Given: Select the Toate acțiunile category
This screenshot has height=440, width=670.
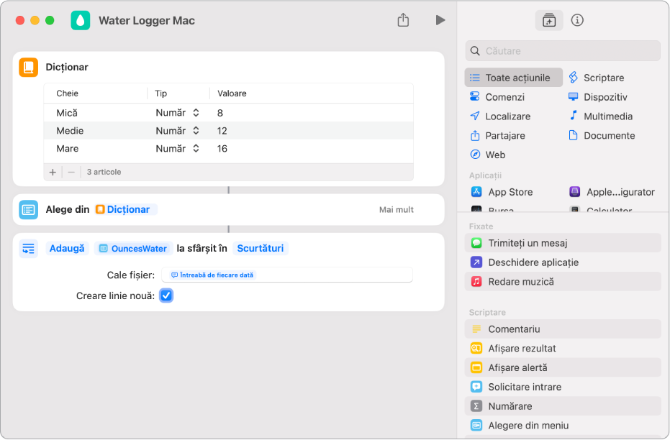Looking at the screenshot, I should point(514,78).
